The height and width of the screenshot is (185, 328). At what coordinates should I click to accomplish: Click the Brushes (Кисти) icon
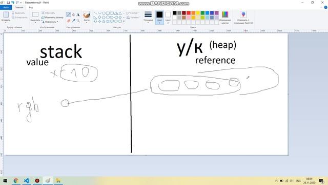(87, 15)
